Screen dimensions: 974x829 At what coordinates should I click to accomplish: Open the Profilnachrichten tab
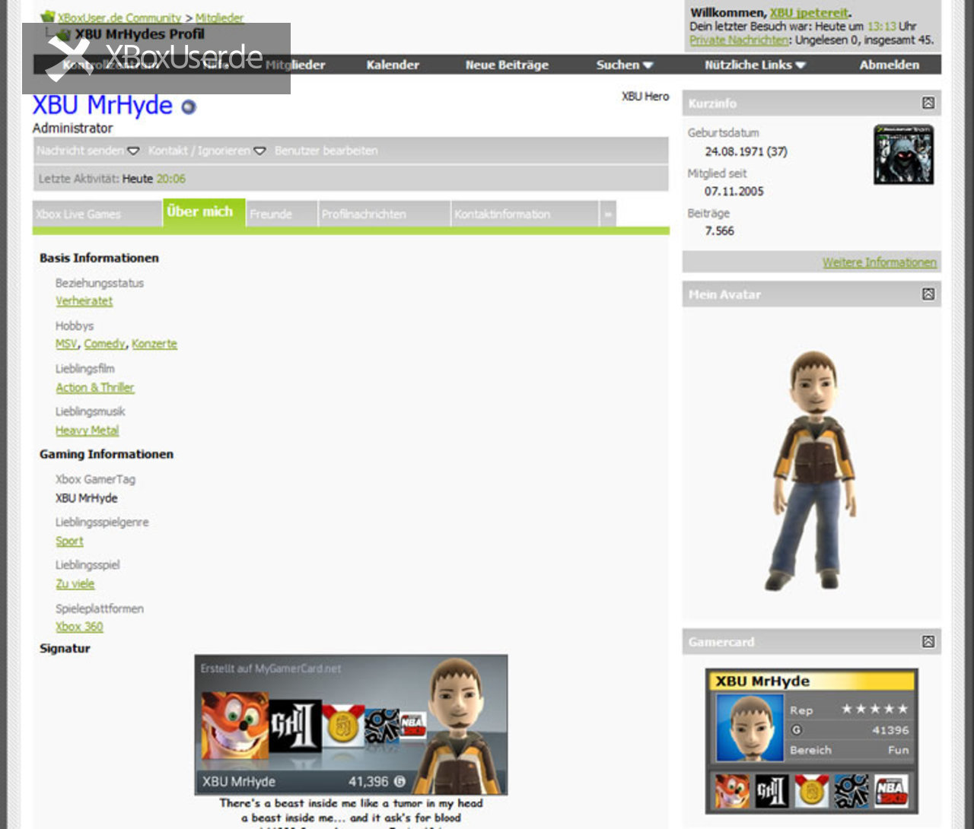coord(384,214)
